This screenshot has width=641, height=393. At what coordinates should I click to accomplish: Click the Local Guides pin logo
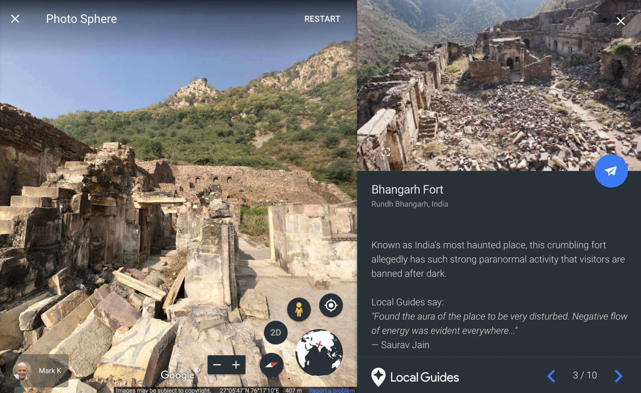click(378, 377)
